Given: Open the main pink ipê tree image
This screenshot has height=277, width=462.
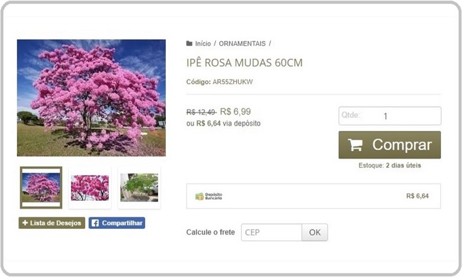Looking at the screenshot, I should tap(92, 98).
